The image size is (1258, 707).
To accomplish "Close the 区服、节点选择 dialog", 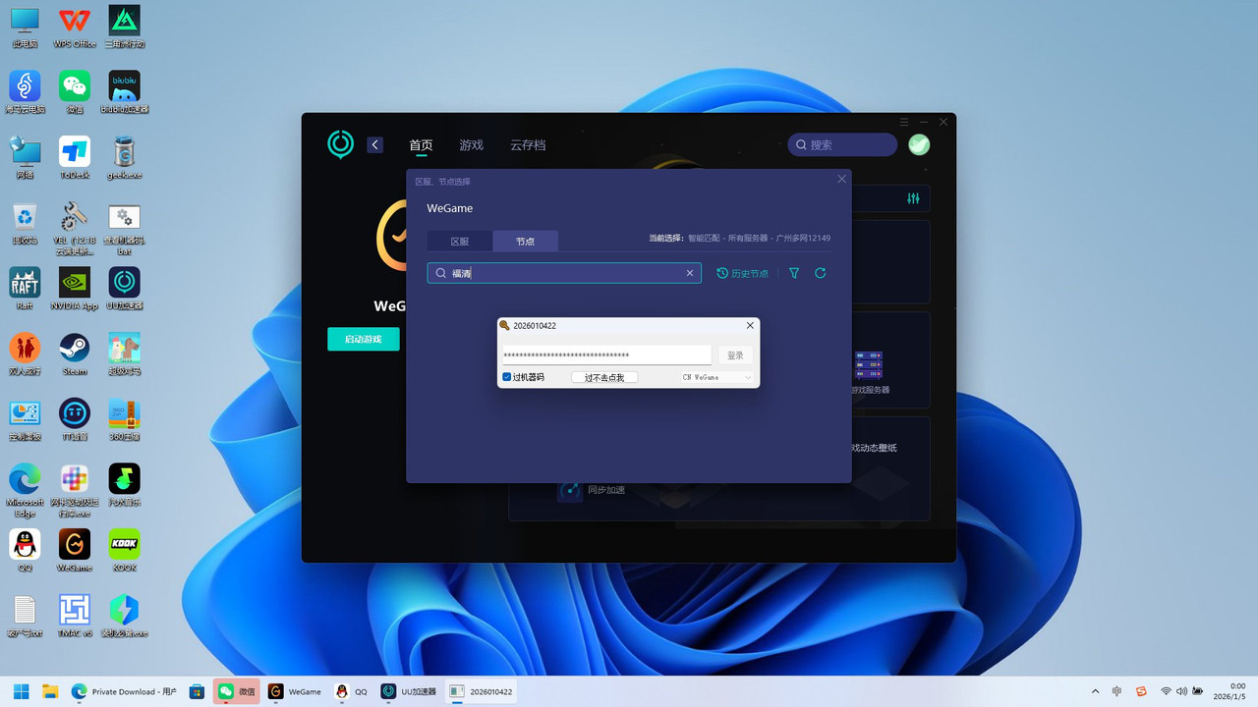I will pos(841,179).
